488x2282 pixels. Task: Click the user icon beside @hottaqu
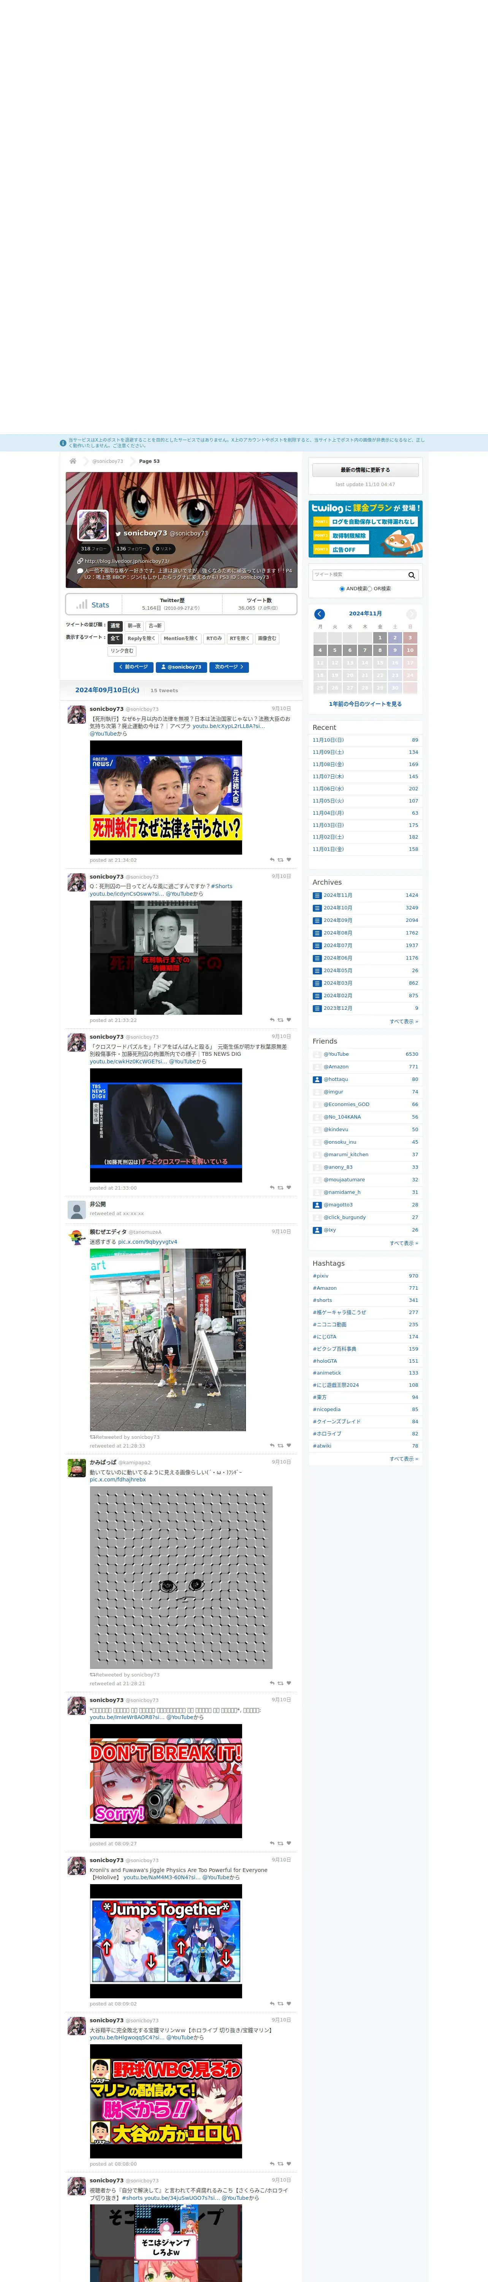(317, 1079)
